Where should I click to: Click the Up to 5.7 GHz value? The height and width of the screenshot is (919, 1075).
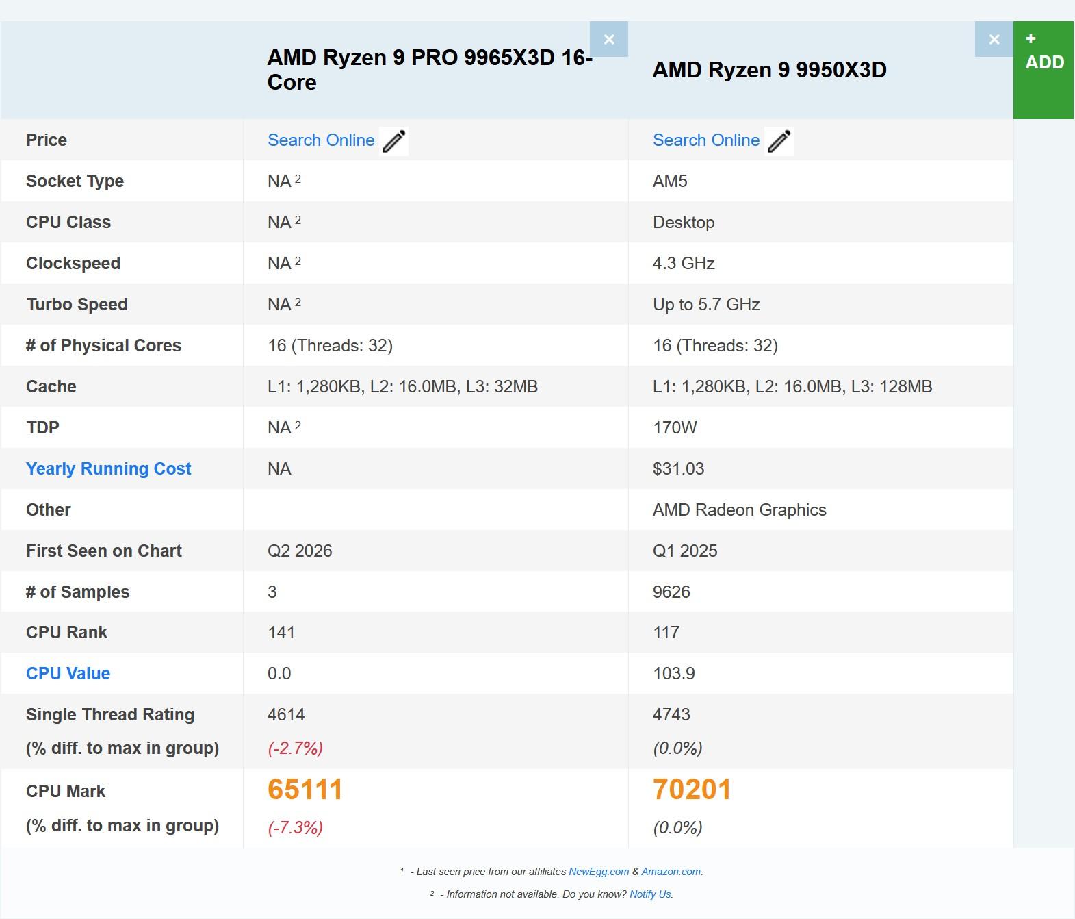coord(706,304)
